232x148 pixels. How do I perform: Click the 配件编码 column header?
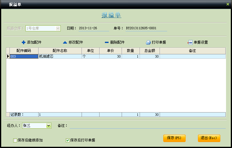pyautogui.click(x=24, y=51)
